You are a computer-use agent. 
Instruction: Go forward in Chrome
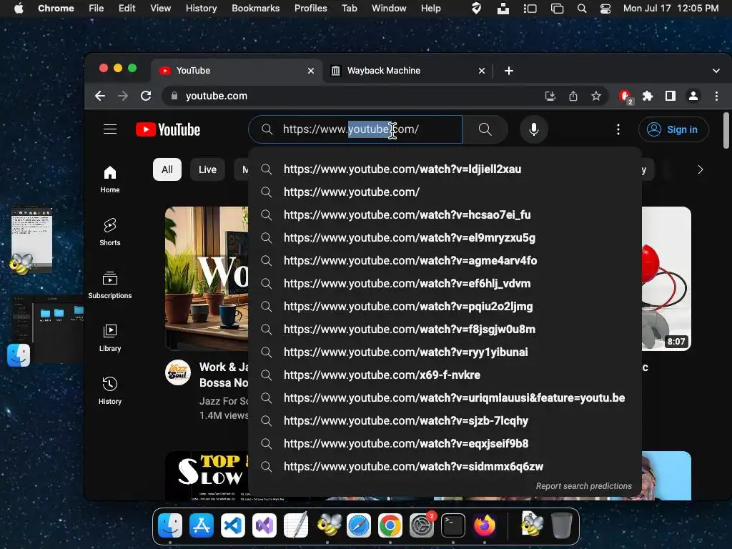coord(123,97)
